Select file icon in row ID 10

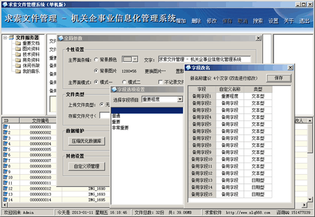tap(5, 177)
